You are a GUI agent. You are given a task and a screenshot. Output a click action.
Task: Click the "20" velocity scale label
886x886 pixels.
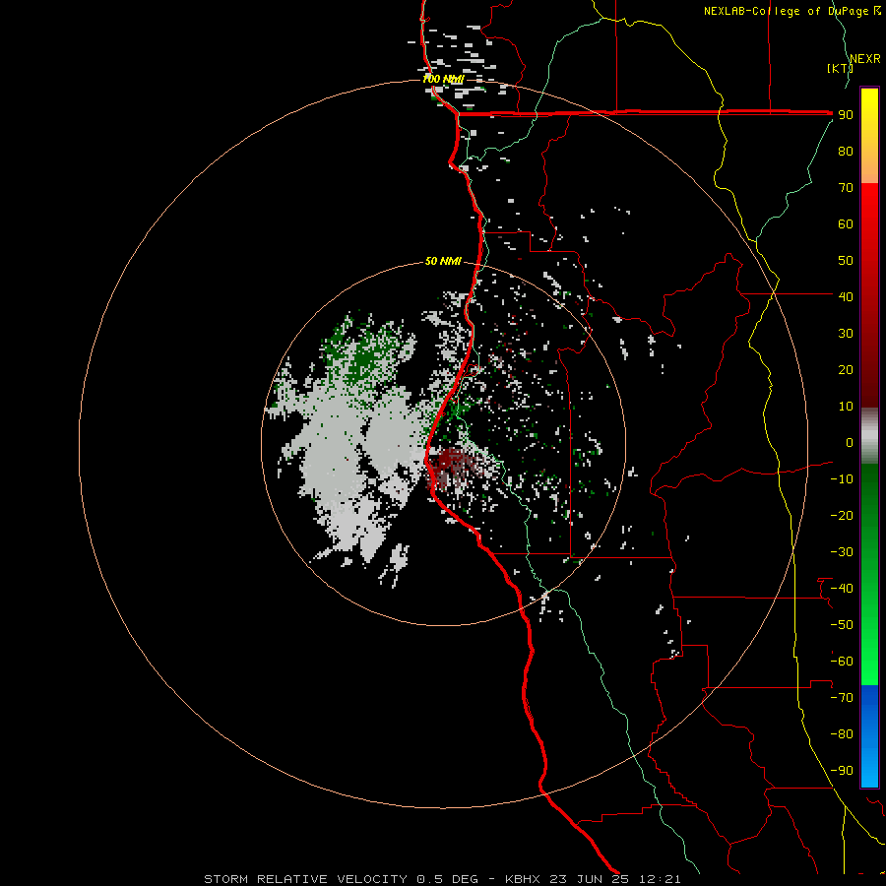point(846,369)
